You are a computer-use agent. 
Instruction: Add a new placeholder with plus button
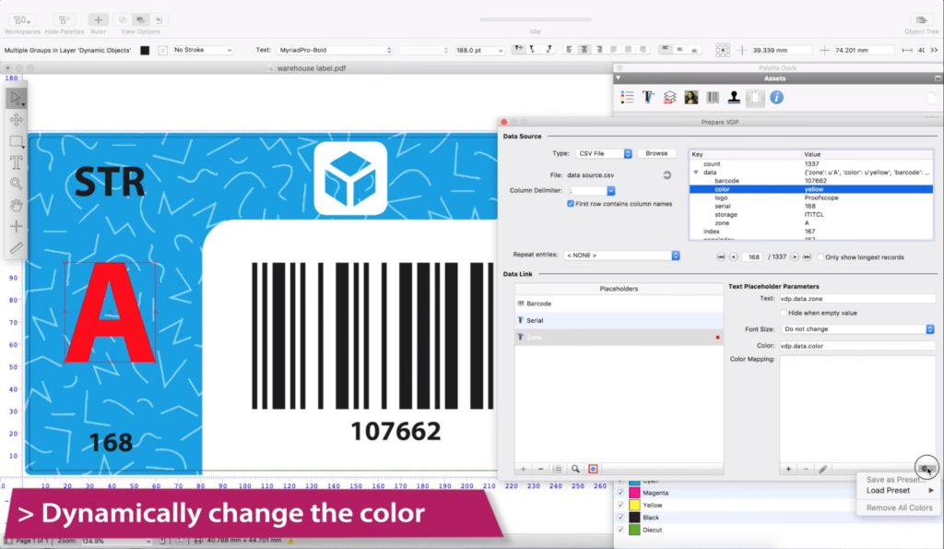524,469
